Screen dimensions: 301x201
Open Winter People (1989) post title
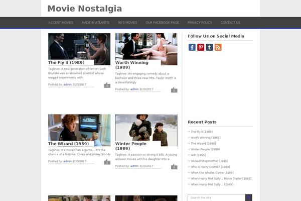[131, 146]
